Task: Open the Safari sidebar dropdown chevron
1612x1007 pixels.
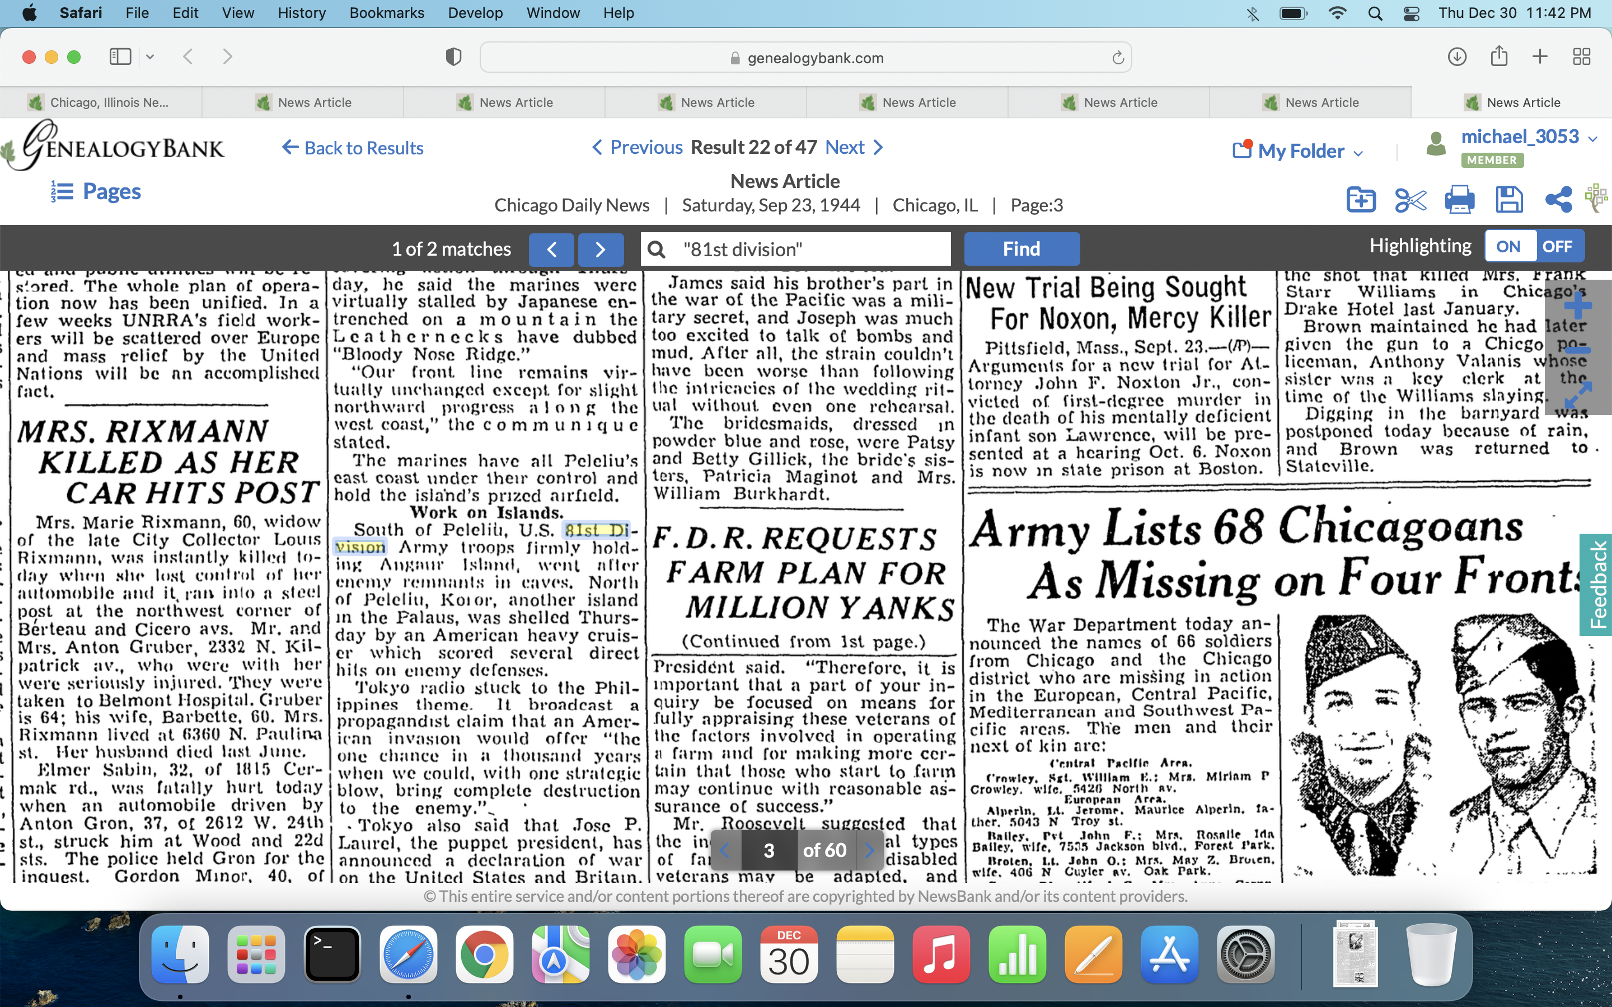Action: 150,57
